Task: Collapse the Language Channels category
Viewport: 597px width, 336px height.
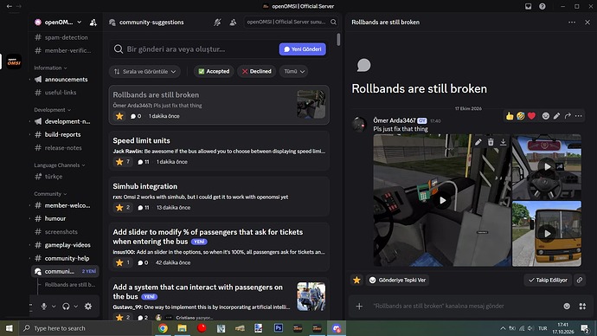Action: tap(60, 165)
